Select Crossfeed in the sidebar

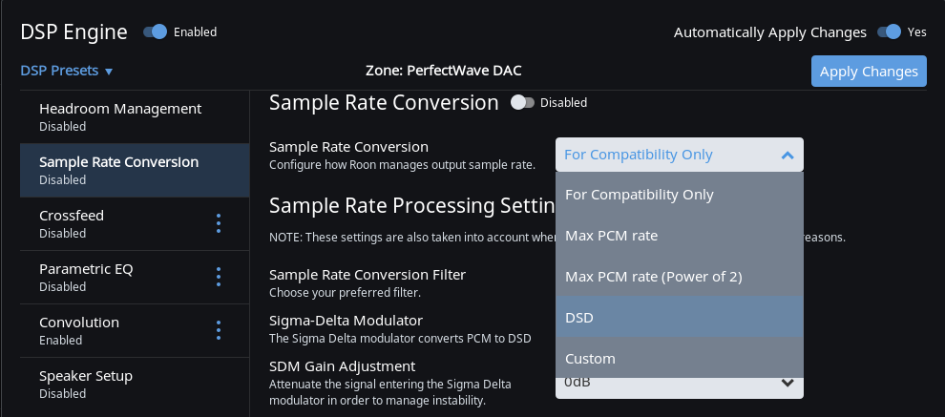click(x=72, y=223)
